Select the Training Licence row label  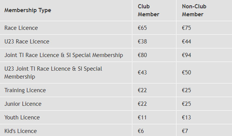(x=25, y=90)
